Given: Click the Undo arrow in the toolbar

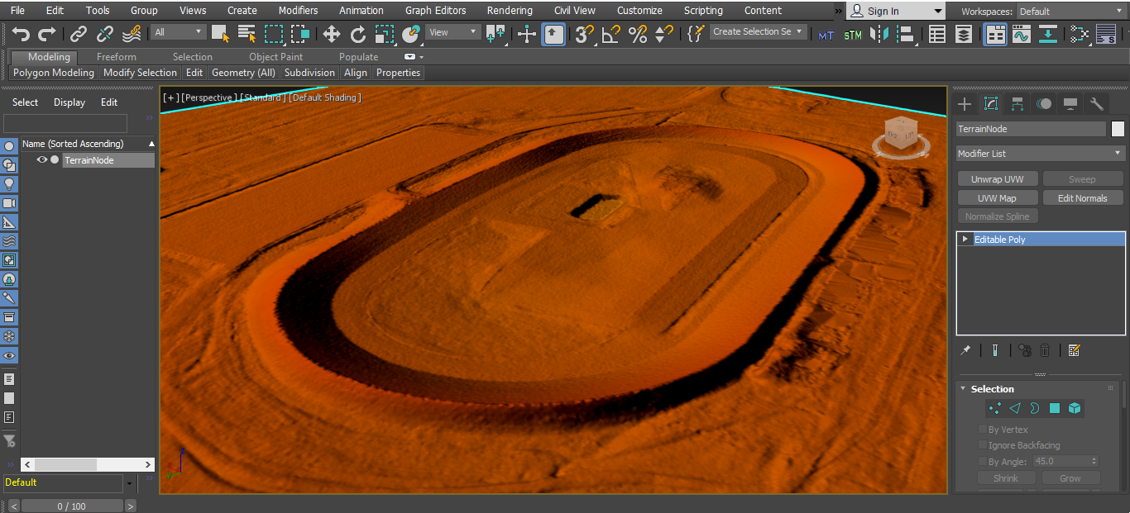Looking at the screenshot, I should (21, 34).
